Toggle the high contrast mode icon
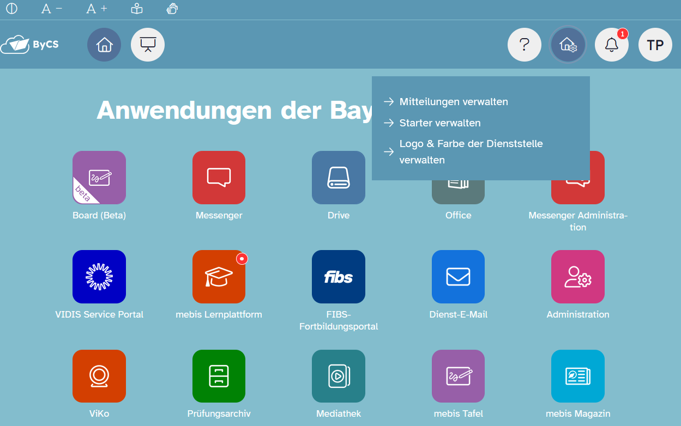681x426 pixels. click(x=11, y=9)
